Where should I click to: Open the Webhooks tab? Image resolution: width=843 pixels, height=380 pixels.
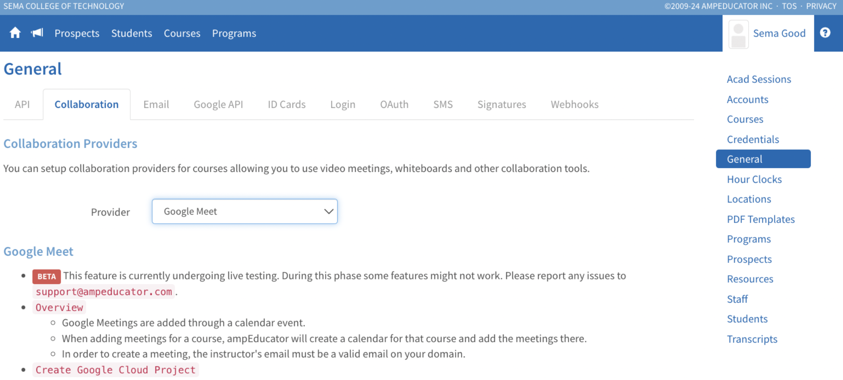tap(574, 105)
